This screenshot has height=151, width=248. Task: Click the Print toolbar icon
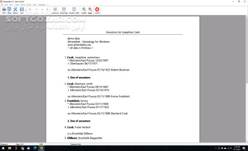coord(4,10)
